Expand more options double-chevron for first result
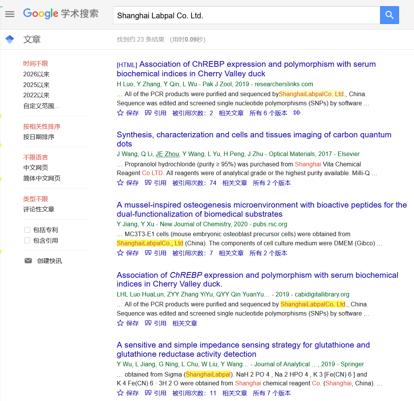Screen dimensions: 414x401 297,113
